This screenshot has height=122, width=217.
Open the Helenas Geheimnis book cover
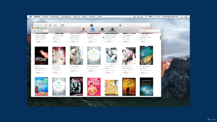point(59,56)
